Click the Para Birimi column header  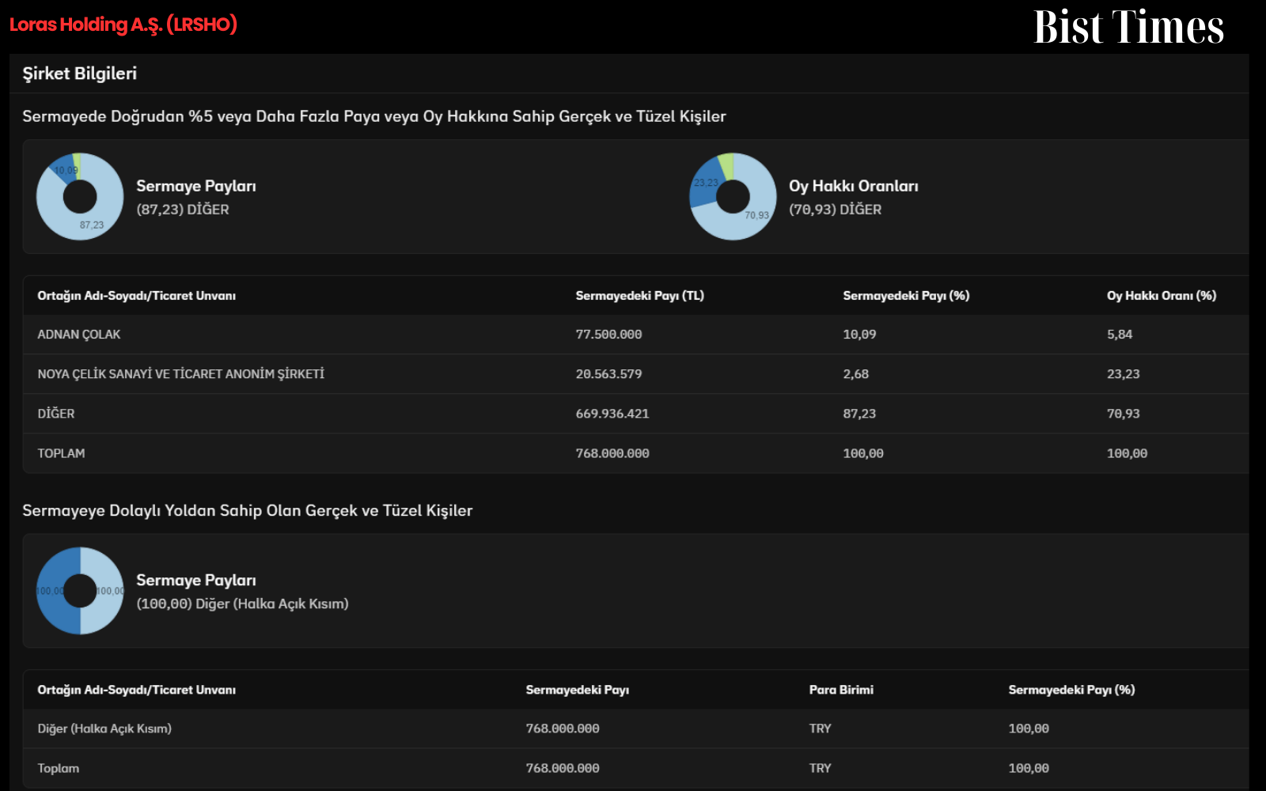tap(841, 690)
